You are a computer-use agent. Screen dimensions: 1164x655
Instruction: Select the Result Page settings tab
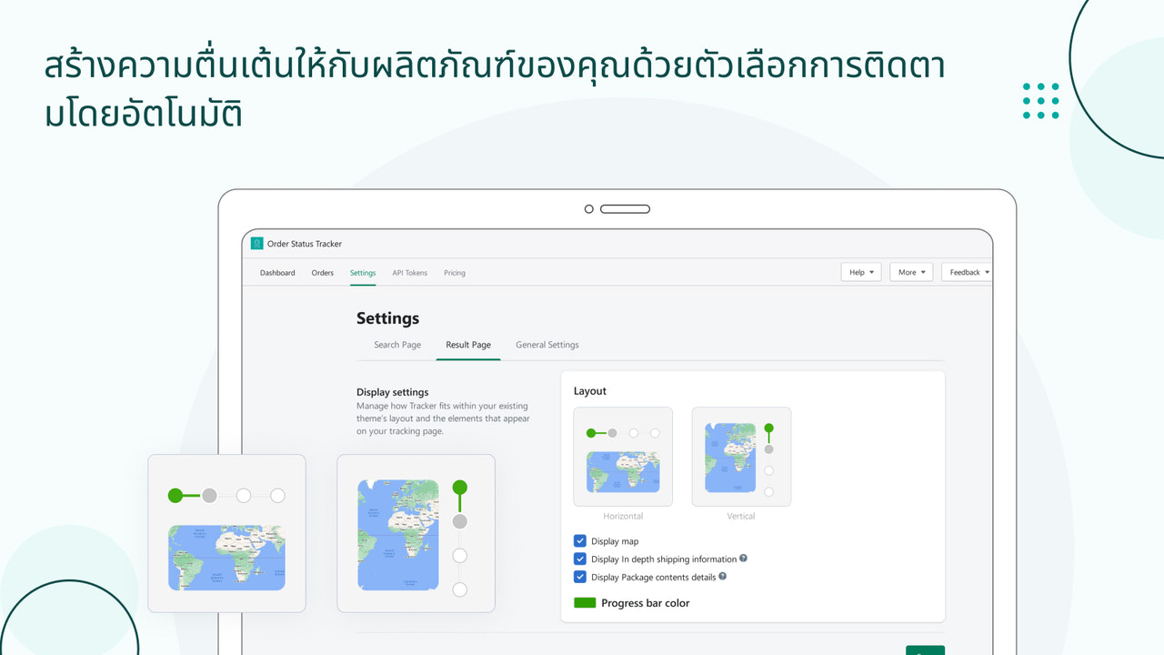tap(468, 345)
